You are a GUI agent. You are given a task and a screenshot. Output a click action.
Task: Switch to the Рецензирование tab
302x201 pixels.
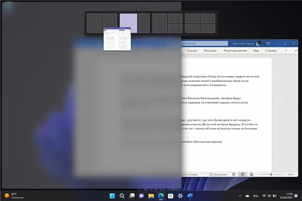coord(236,50)
